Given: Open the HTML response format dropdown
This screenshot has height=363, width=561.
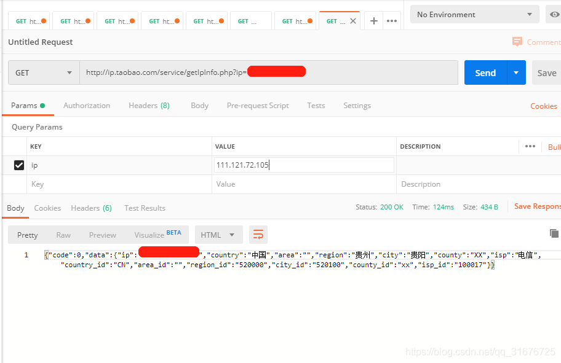Looking at the screenshot, I should (218, 235).
